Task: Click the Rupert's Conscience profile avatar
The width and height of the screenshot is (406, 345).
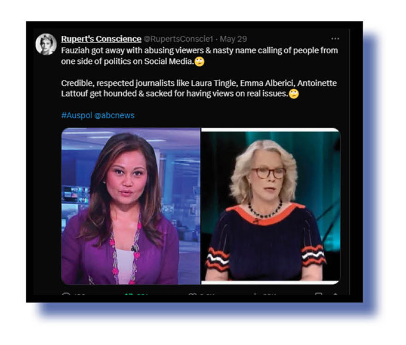Action: coord(46,44)
